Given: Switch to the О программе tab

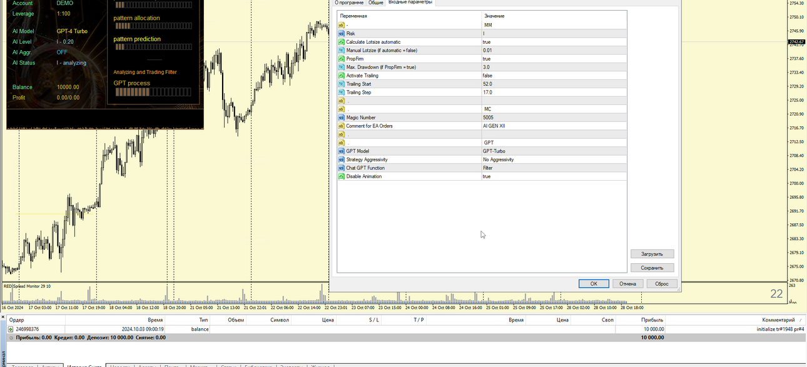Looking at the screenshot, I should coord(349,3).
